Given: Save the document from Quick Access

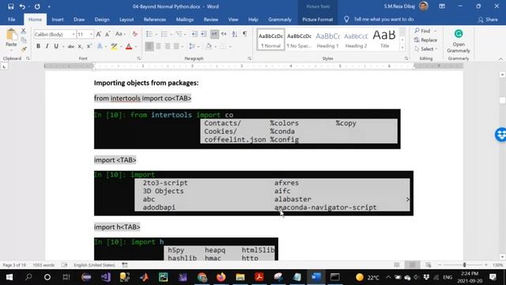Looking at the screenshot, I should [10, 6].
